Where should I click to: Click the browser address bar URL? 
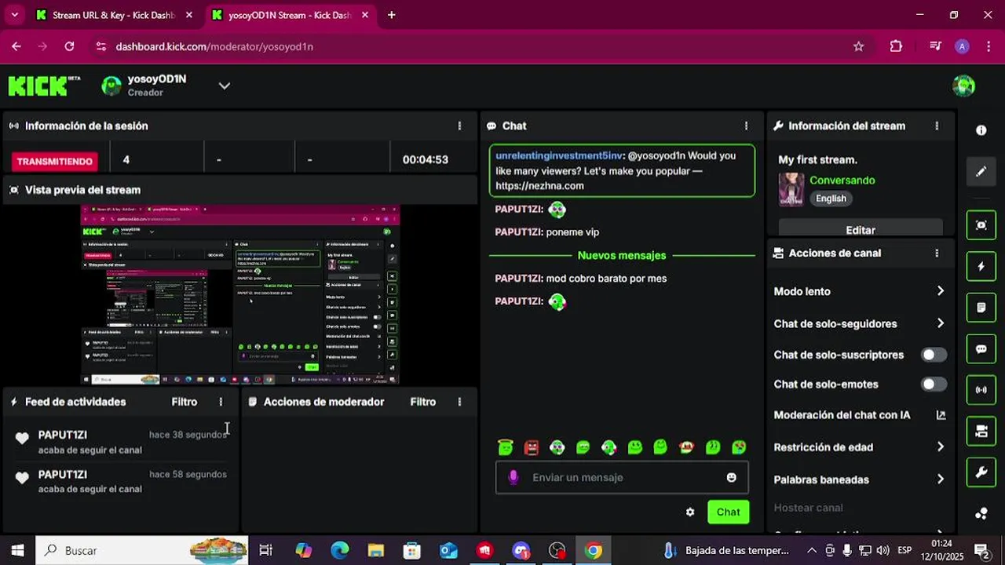[214, 46]
